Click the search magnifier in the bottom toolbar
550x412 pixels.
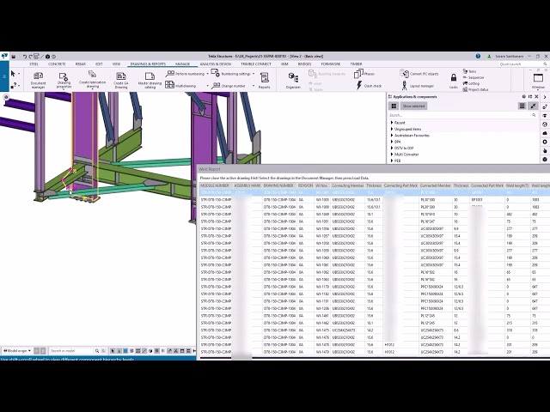coord(97,351)
